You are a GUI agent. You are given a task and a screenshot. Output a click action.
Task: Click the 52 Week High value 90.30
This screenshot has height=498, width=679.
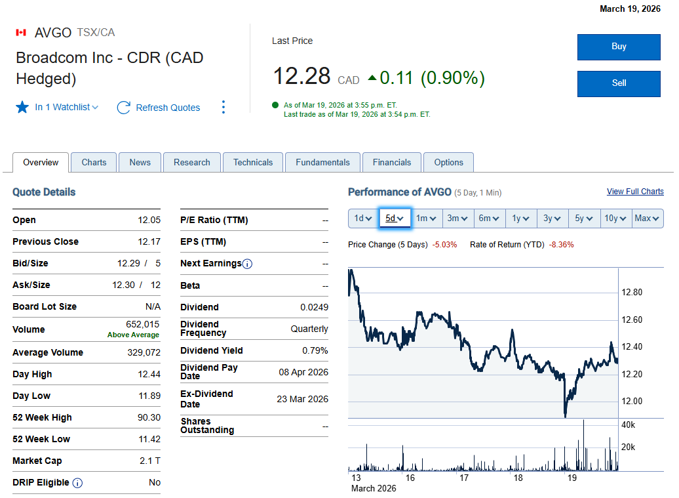[149, 418]
